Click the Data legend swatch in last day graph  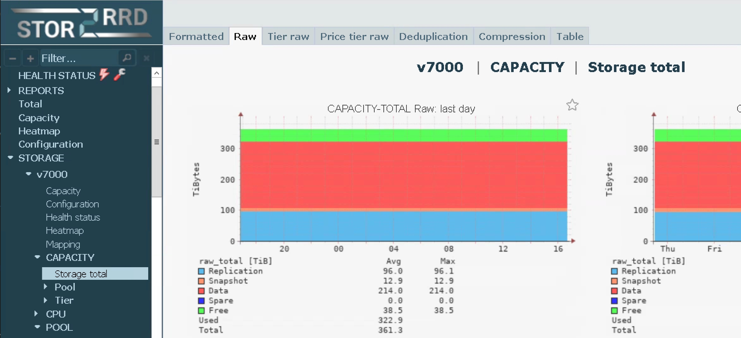tap(201, 291)
